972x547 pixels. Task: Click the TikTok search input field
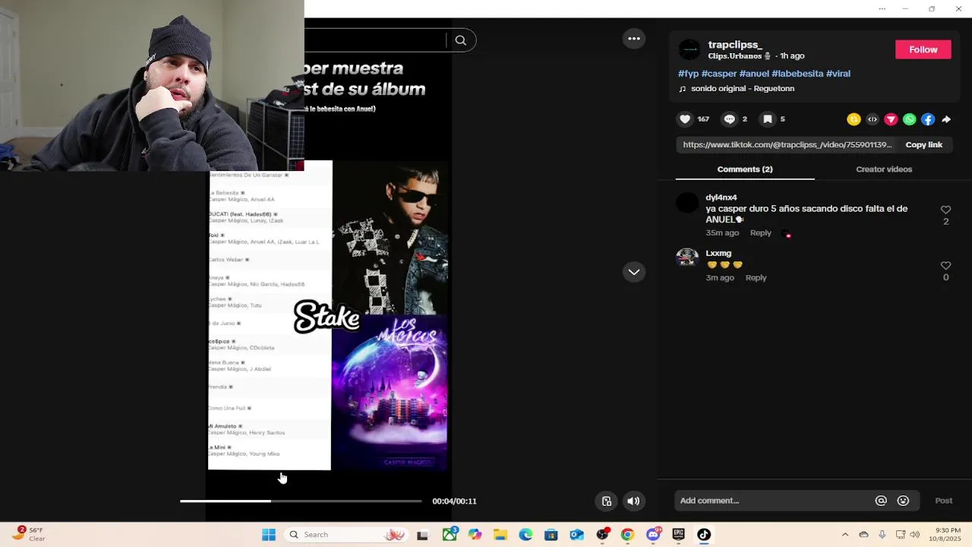(x=375, y=40)
